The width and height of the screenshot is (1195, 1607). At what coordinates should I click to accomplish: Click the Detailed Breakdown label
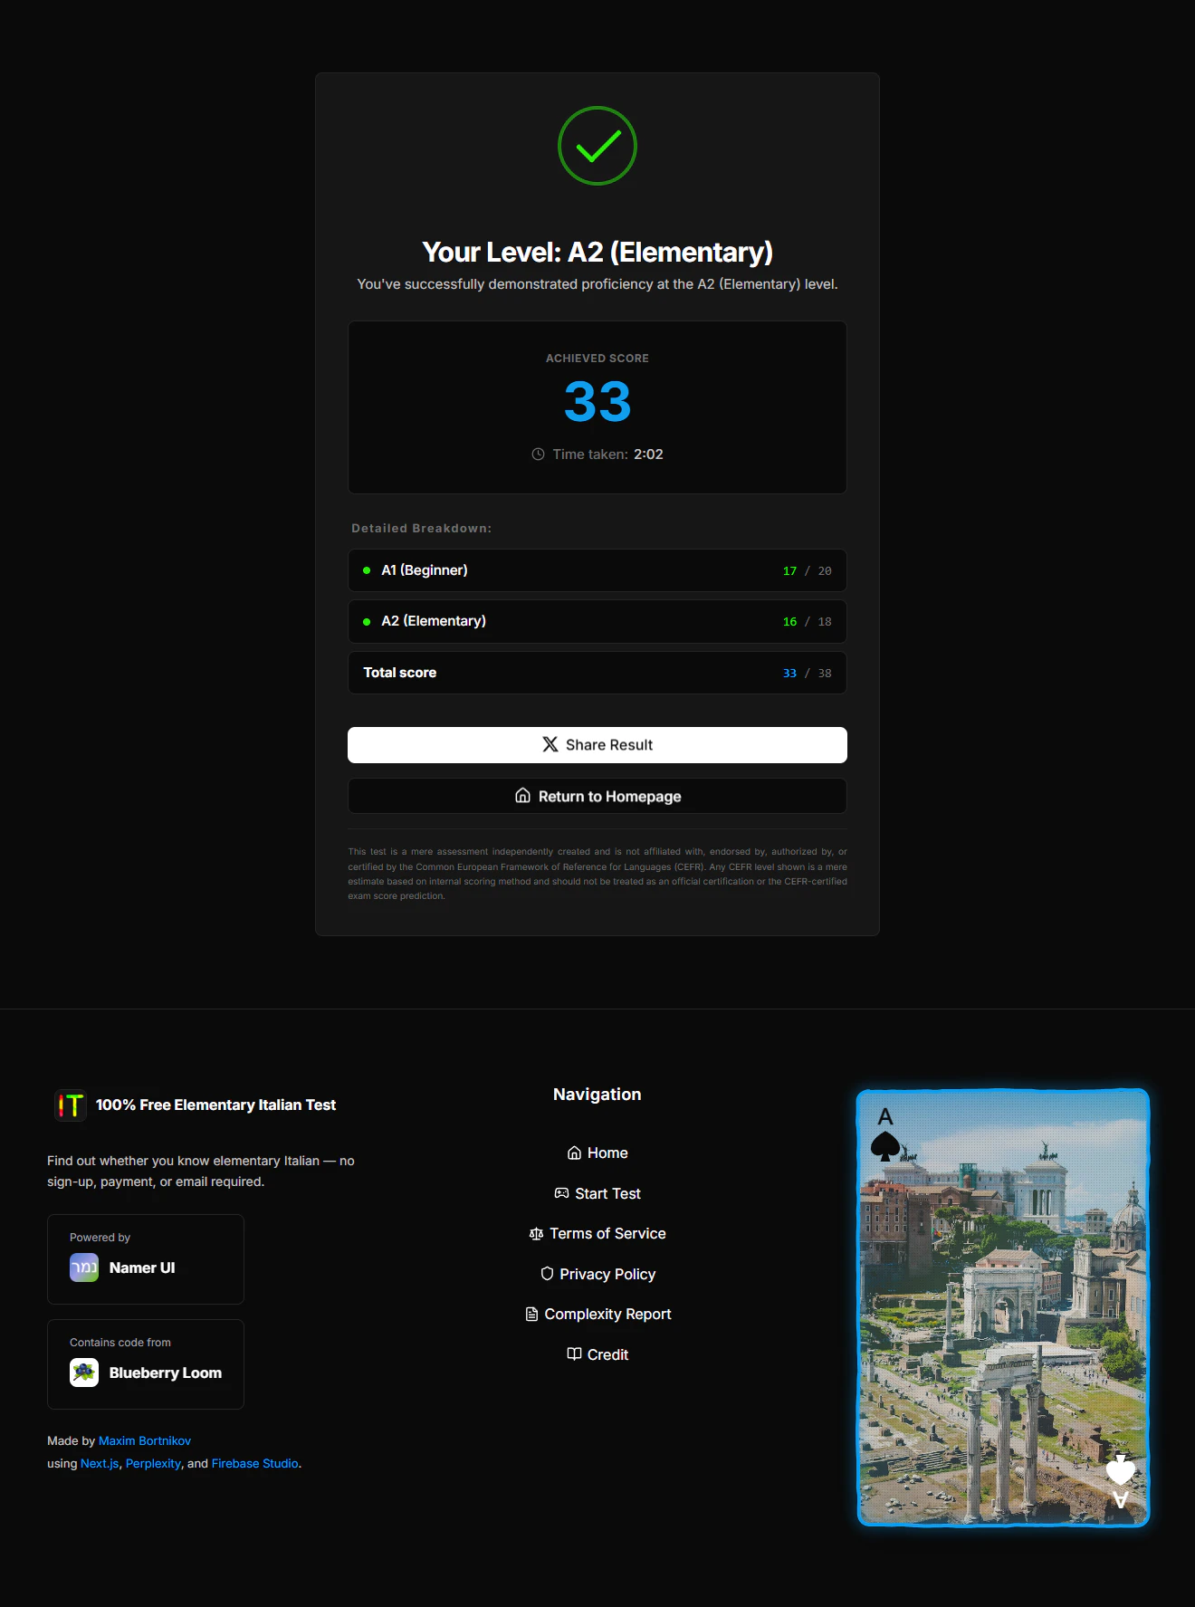(x=422, y=528)
